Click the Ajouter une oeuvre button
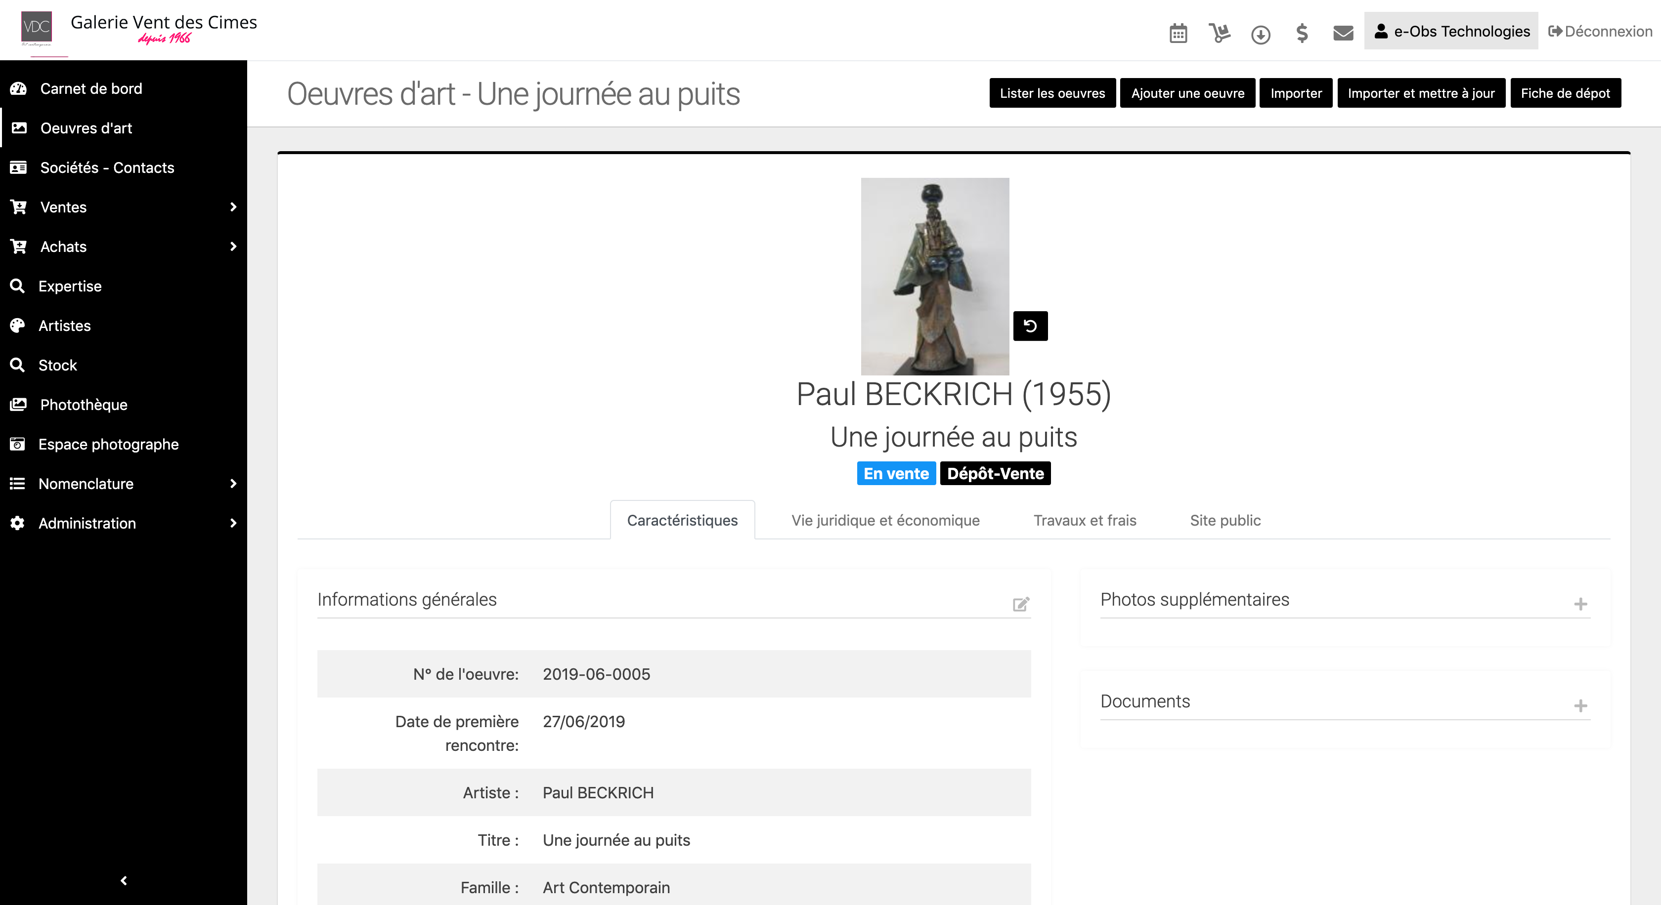Viewport: 1661px width, 905px height. point(1188,93)
